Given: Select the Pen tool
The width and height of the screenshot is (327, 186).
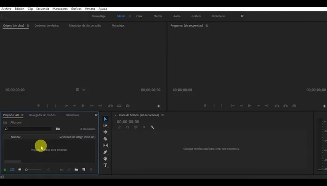Looking at the screenshot, I should (x=105, y=152).
